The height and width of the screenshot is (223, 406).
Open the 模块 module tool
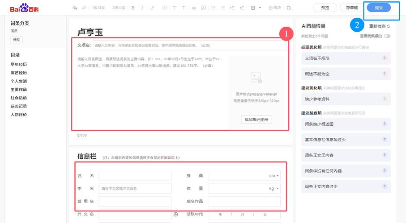275,8
